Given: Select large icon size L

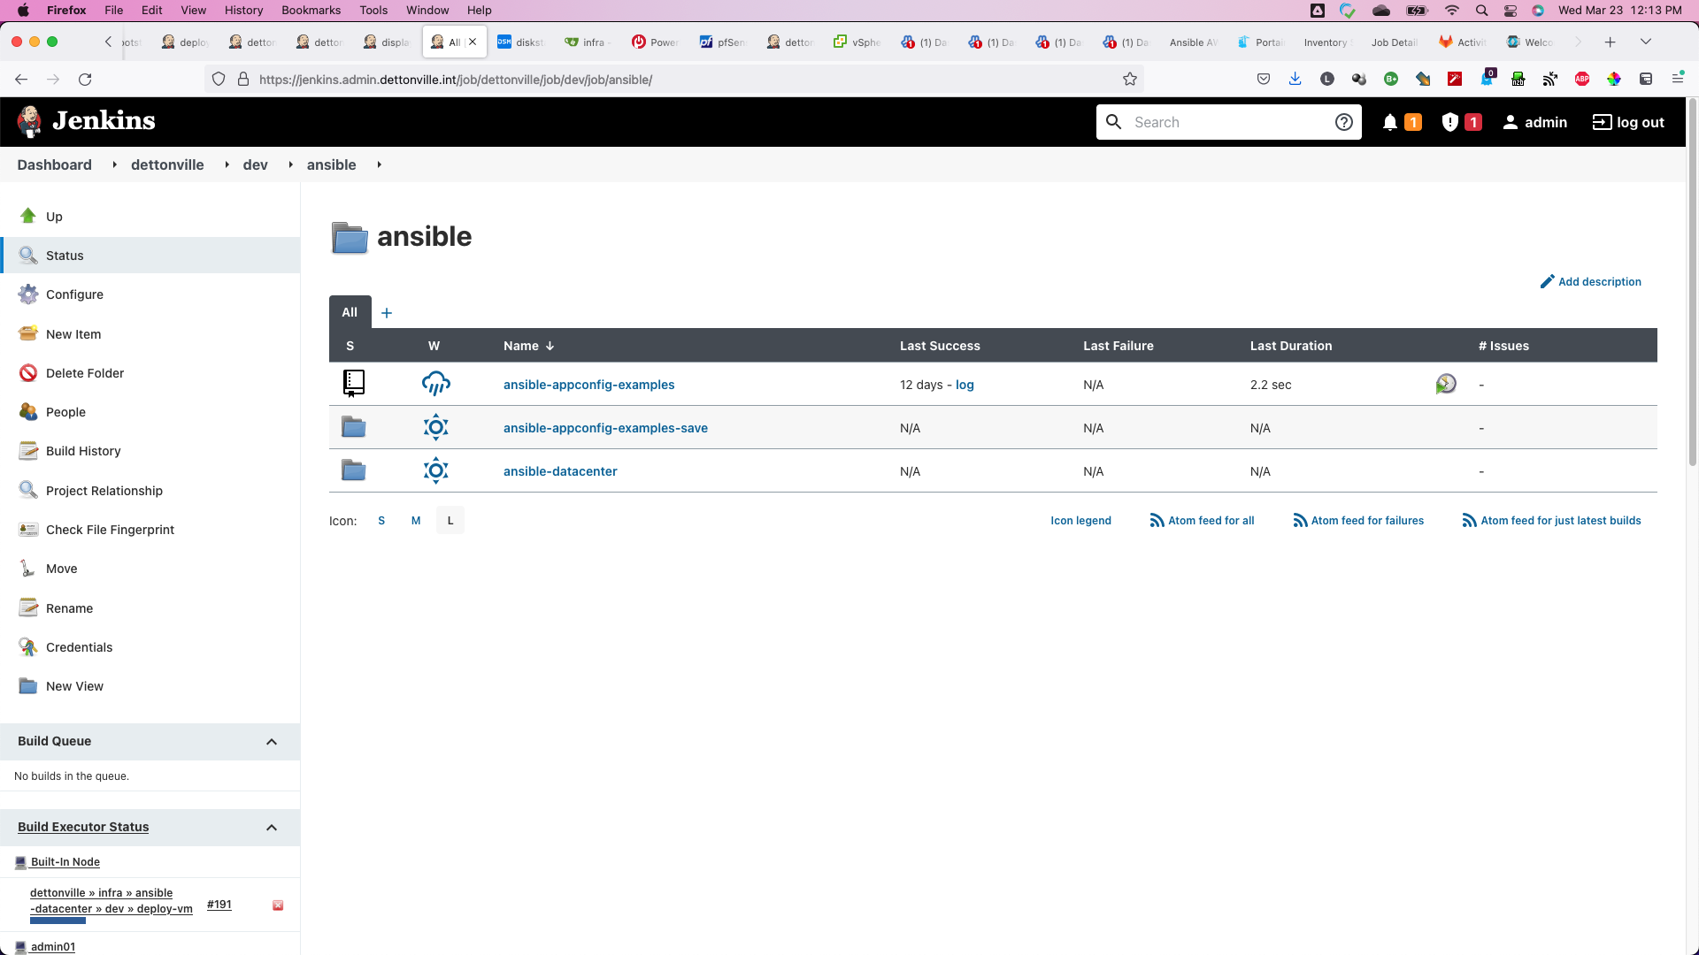Looking at the screenshot, I should point(450,521).
